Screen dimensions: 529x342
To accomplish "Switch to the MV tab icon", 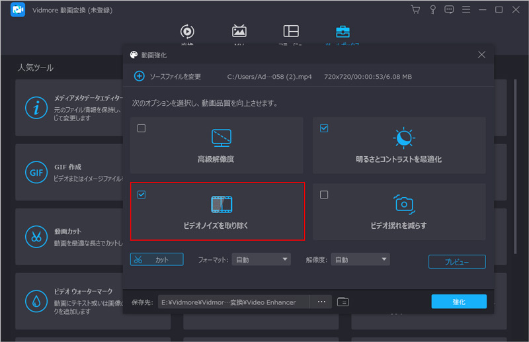I will click(x=239, y=31).
